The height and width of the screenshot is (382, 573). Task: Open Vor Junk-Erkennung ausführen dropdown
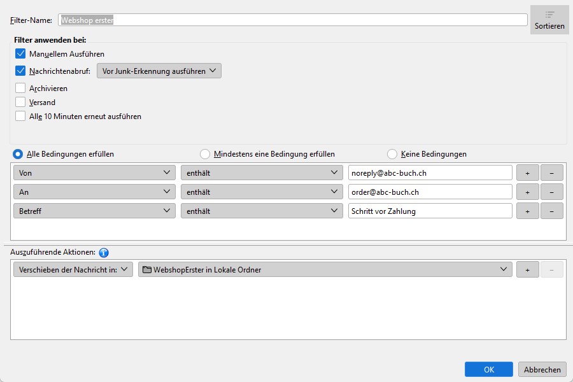pos(159,71)
